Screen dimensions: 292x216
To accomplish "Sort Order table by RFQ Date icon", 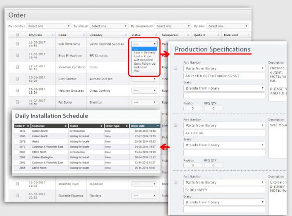I will pos(53,35).
